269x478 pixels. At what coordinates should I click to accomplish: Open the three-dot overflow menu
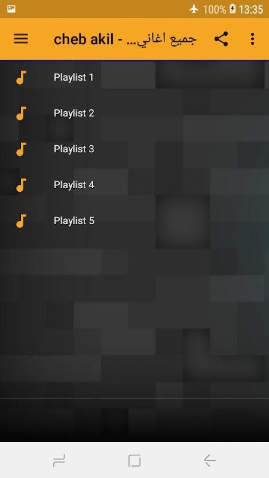tap(252, 39)
